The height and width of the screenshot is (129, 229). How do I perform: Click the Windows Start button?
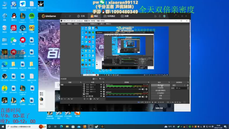tap(3, 127)
